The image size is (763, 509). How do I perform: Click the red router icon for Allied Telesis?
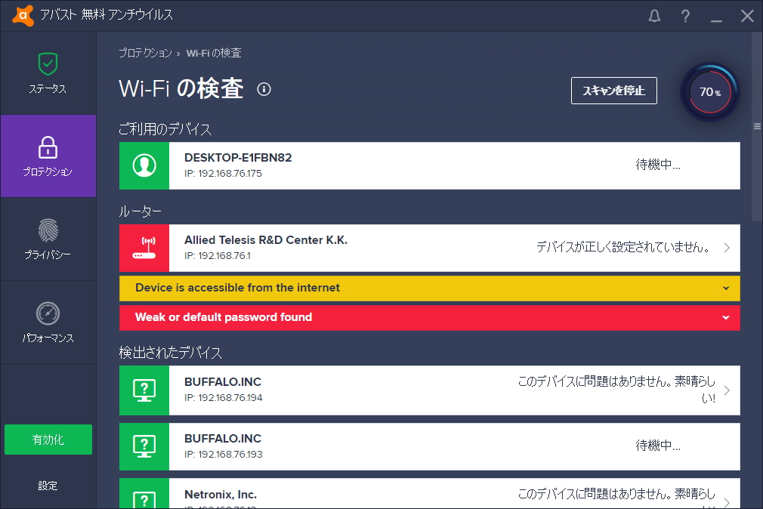click(144, 248)
